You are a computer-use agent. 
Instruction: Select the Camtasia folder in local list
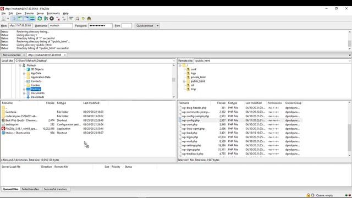click(11, 112)
